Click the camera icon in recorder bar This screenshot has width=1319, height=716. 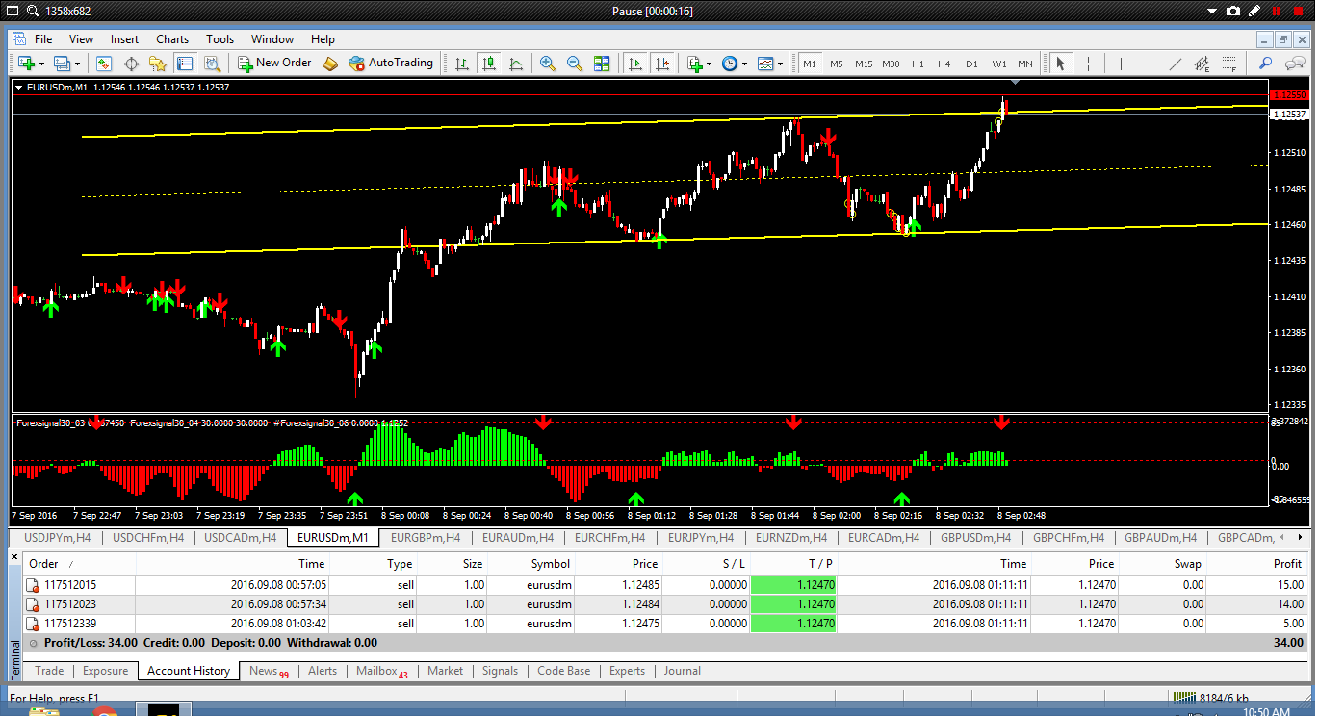[1233, 11]
